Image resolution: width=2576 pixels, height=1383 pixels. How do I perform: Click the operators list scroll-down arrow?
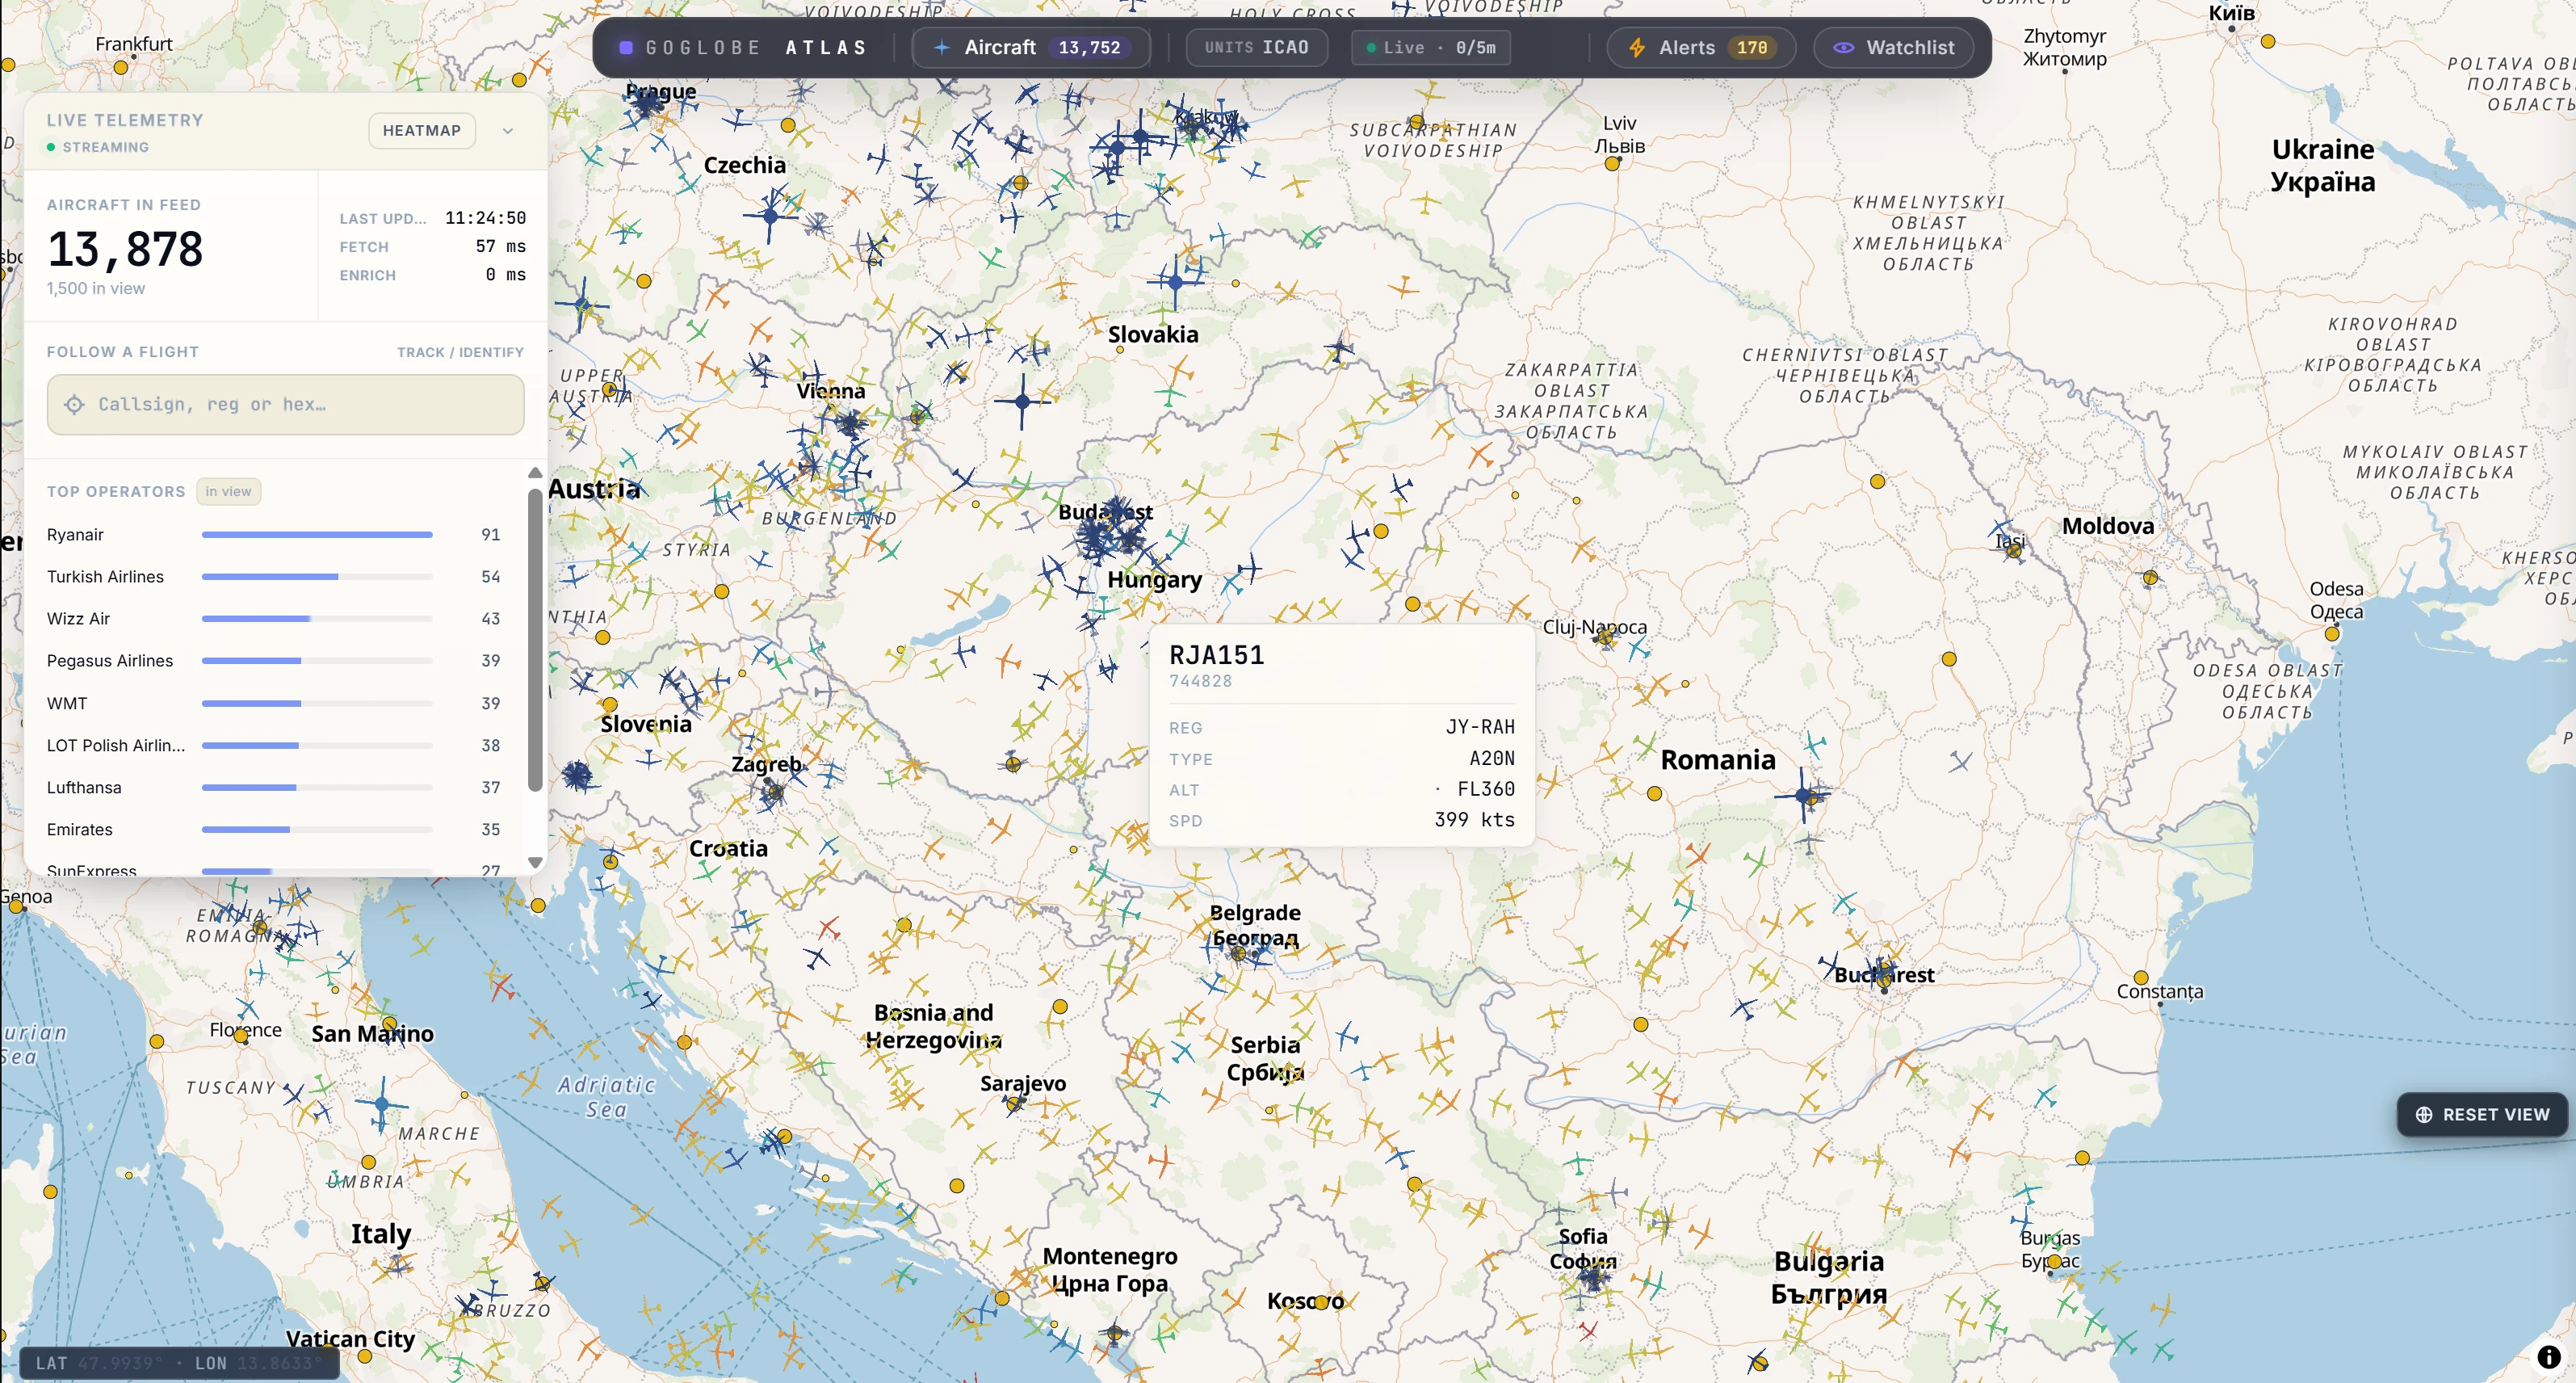click(535, 863)
